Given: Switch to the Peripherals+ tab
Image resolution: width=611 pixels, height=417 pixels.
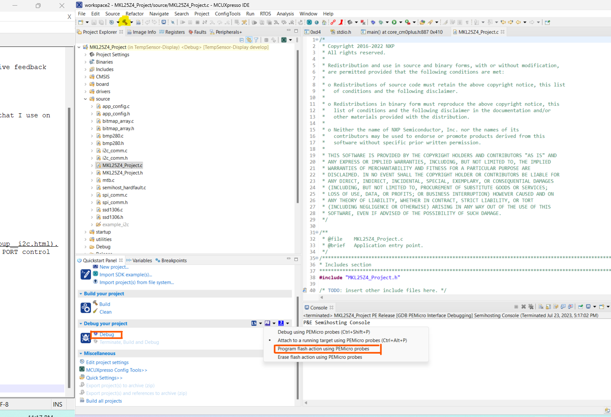Looking at the screenshot, I should click(226, 32).
